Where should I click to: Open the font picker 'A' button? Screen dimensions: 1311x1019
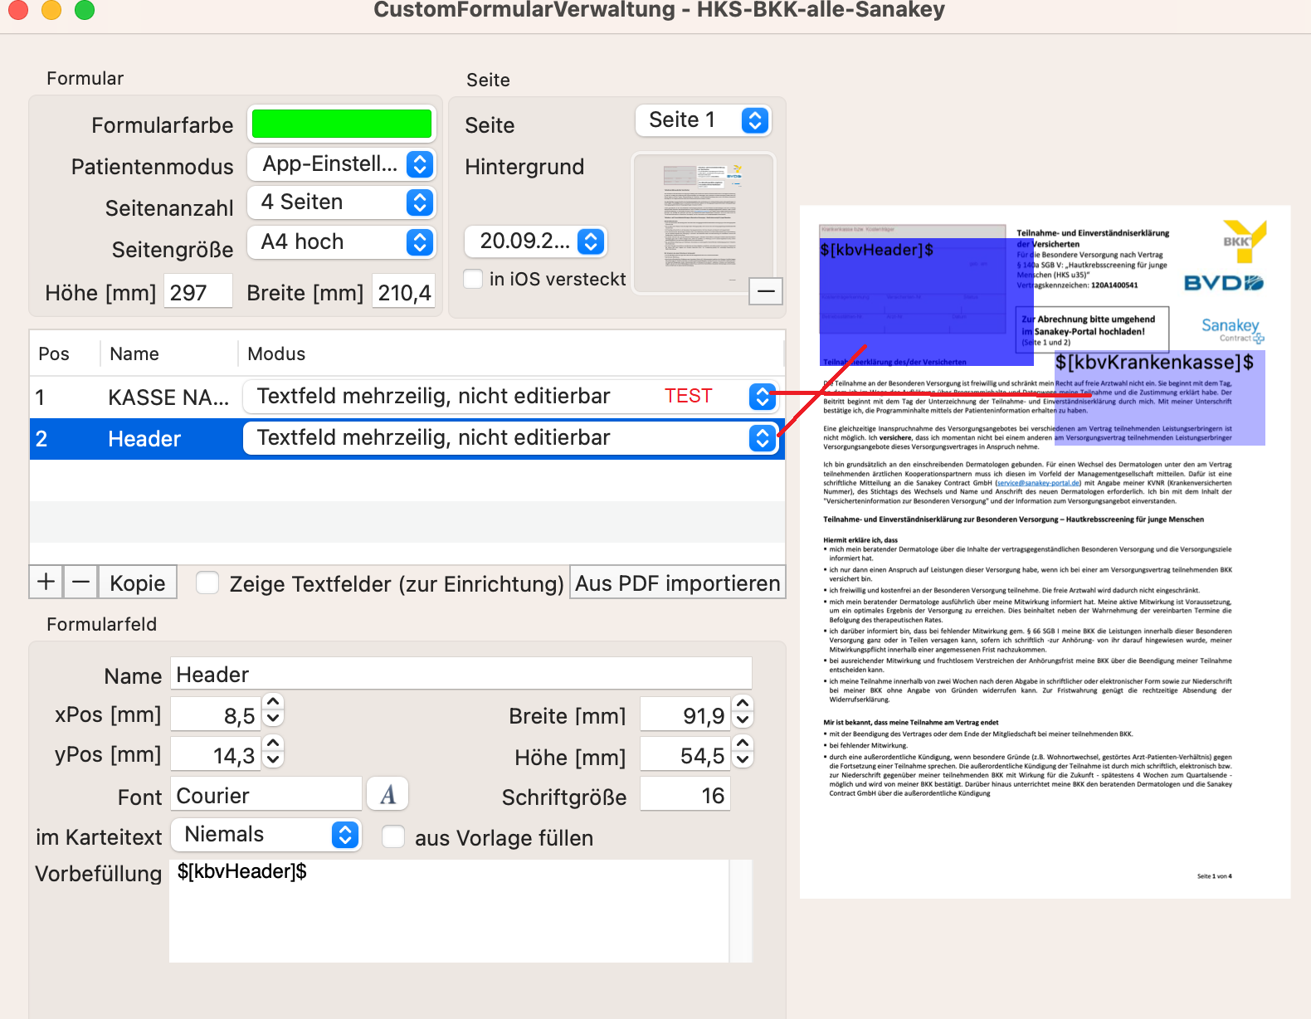387,794
